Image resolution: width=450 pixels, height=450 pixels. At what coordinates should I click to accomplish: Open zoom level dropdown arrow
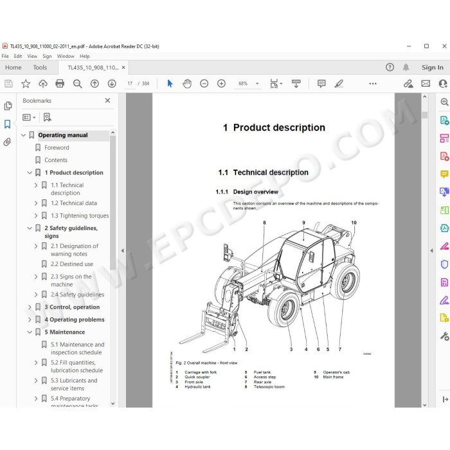click(x=257, y=84)
